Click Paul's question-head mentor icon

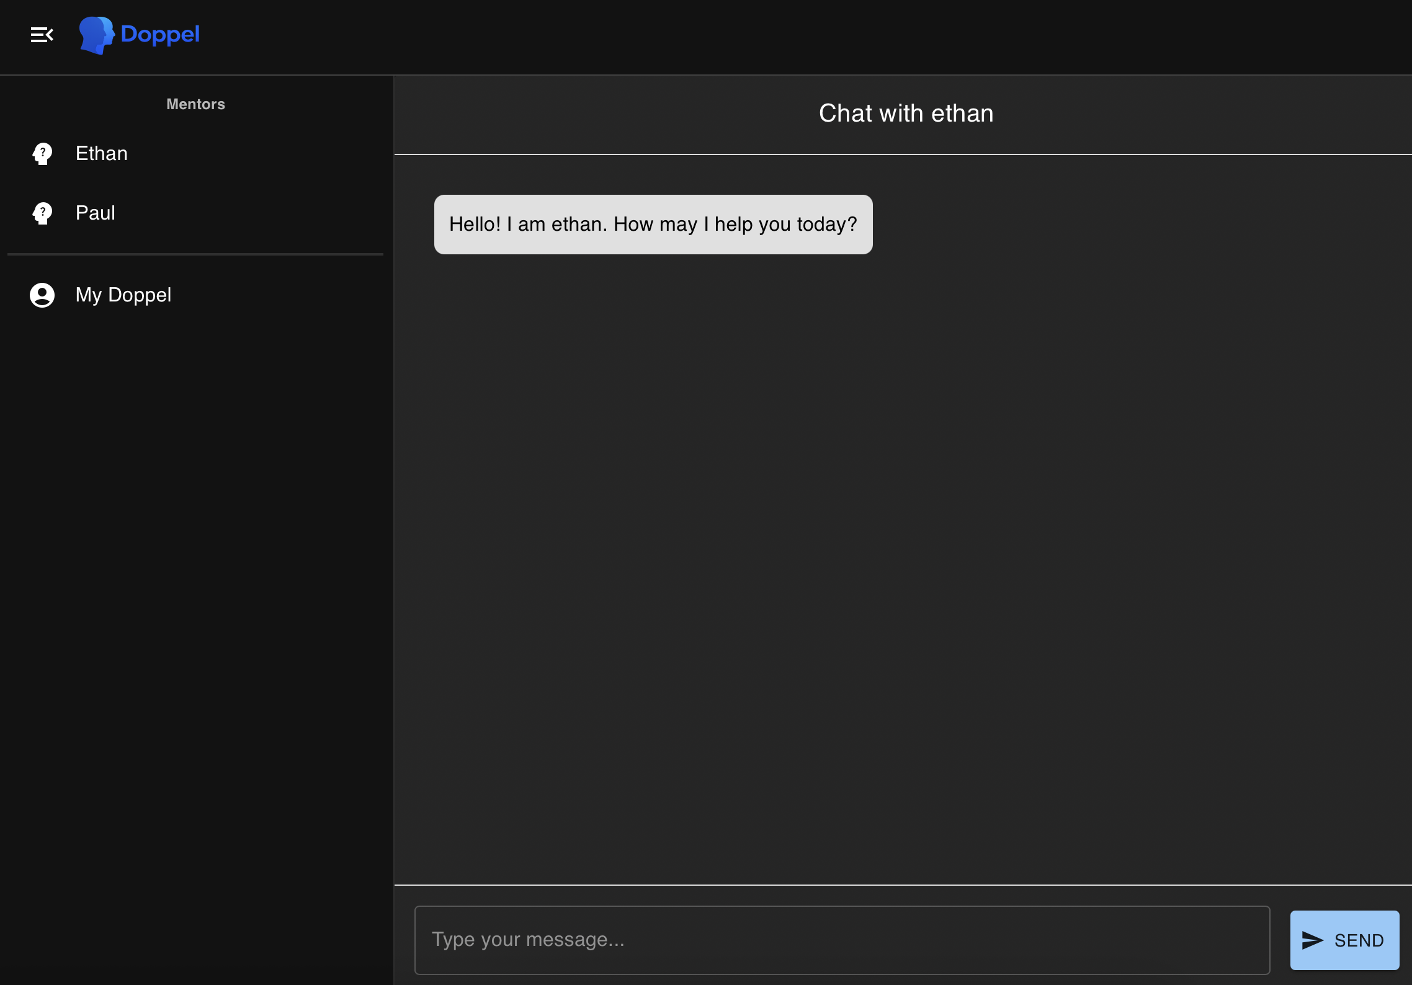pyautogui.click(x=42, y=213)
